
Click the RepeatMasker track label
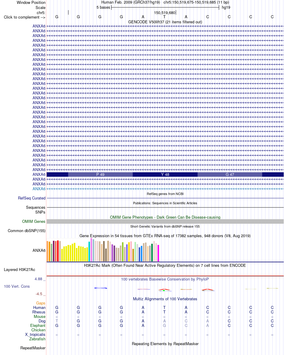click(33, 348)
